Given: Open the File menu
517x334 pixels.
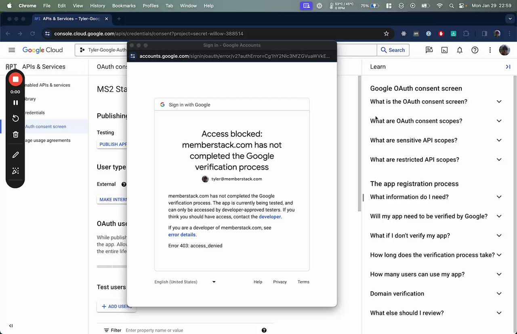Looking at the screenshot, I should click(x=47, y=6).
